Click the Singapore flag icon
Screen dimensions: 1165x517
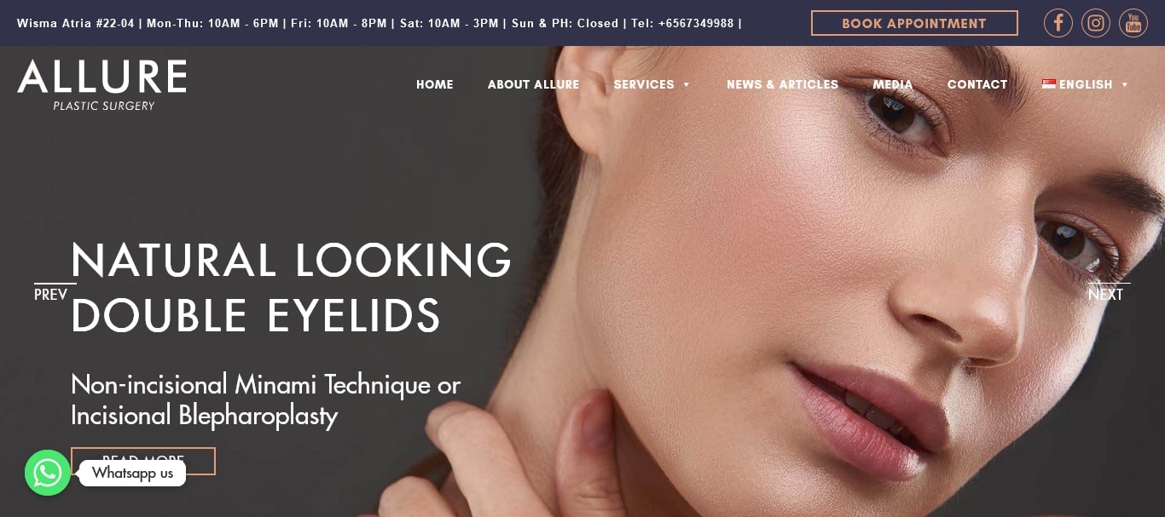[1049, 84]
